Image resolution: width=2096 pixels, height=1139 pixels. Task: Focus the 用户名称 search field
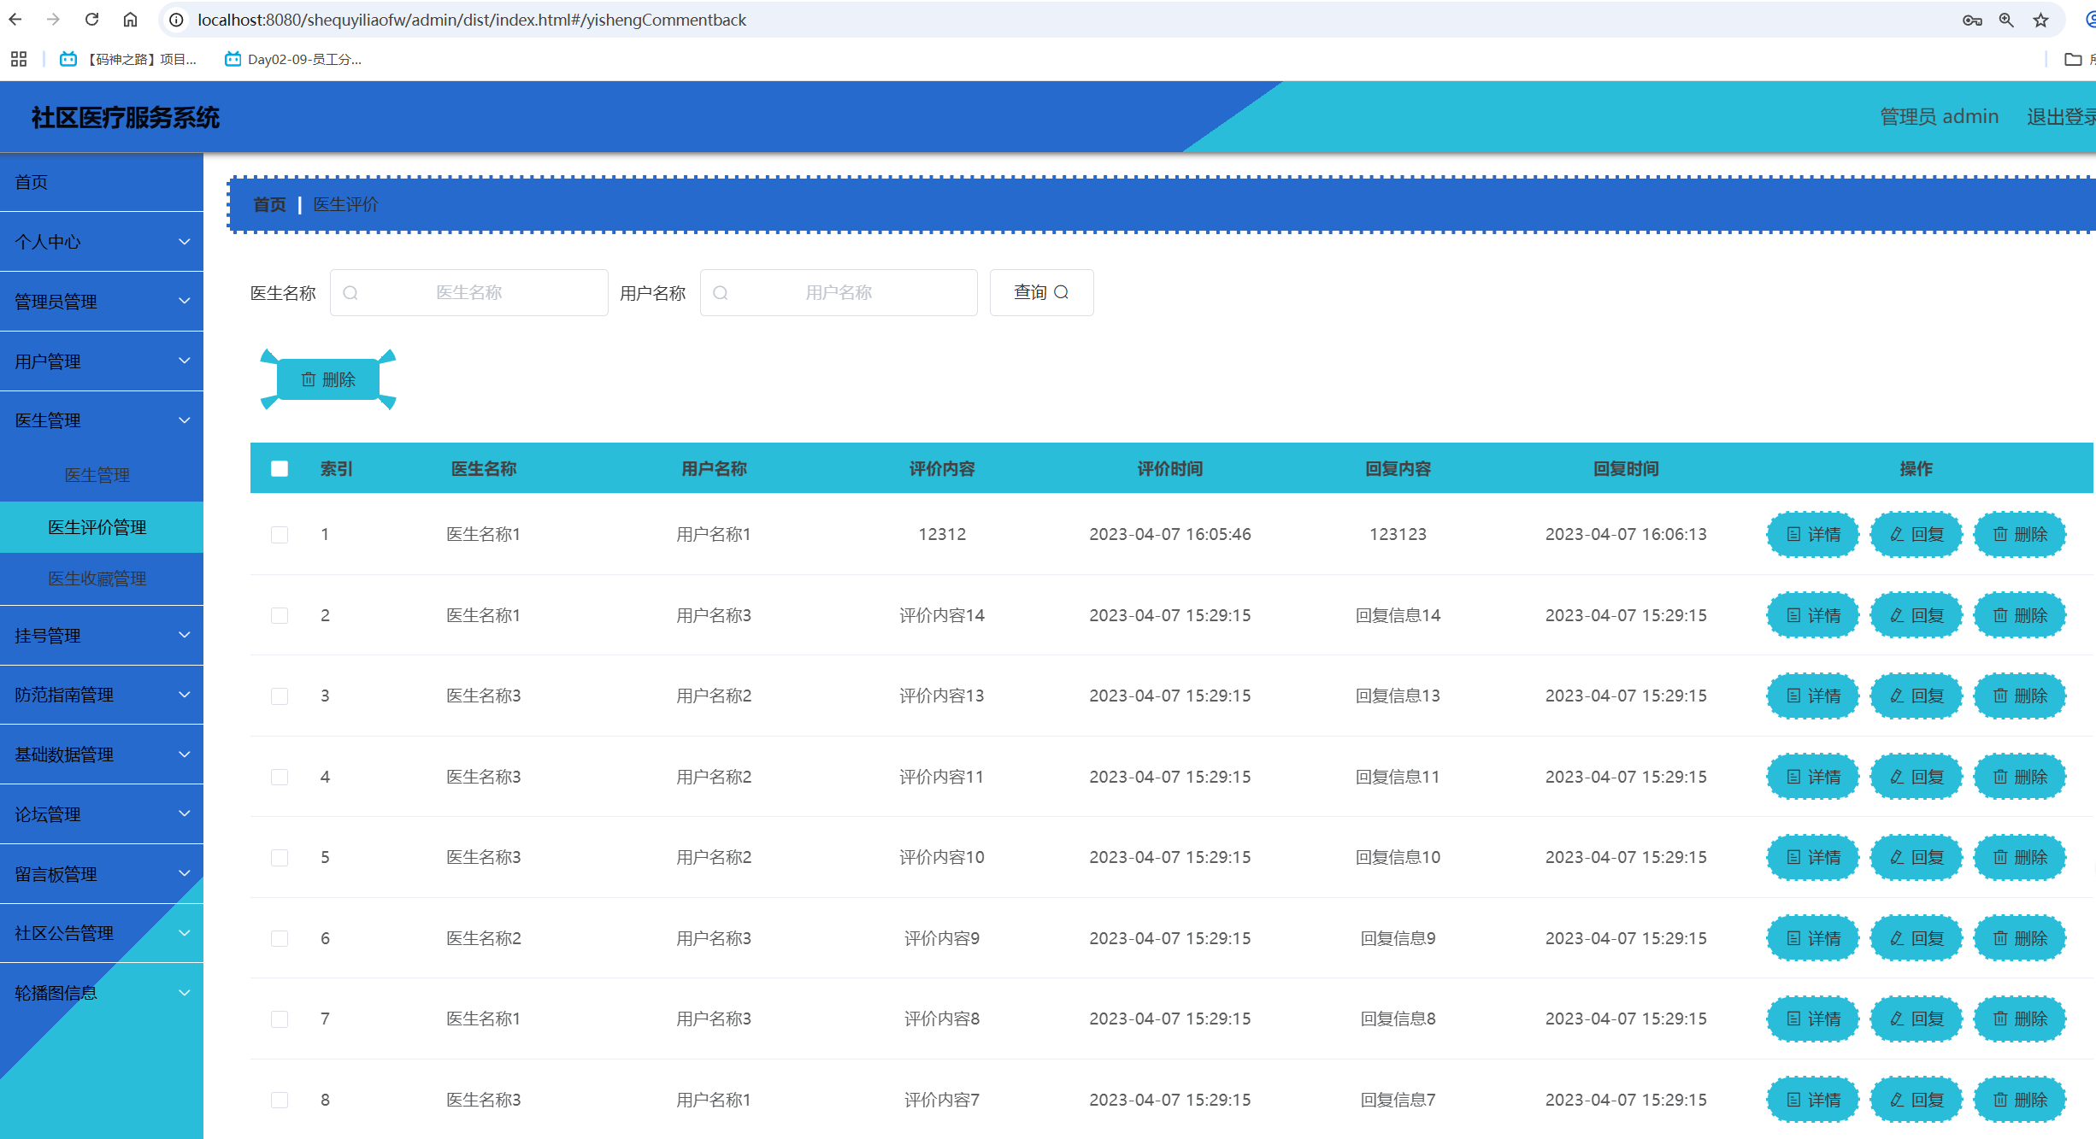839,292
